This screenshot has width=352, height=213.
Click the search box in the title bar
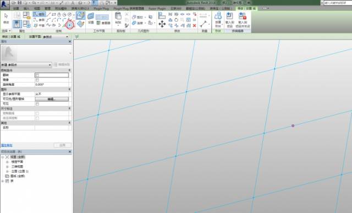[x=338, y=3]
